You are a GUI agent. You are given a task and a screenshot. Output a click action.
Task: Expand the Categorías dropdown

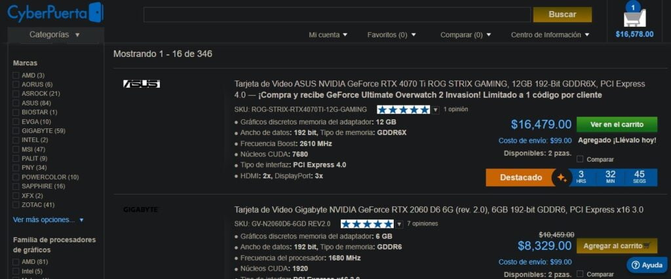pyautogui.click(x=55, y=35)
